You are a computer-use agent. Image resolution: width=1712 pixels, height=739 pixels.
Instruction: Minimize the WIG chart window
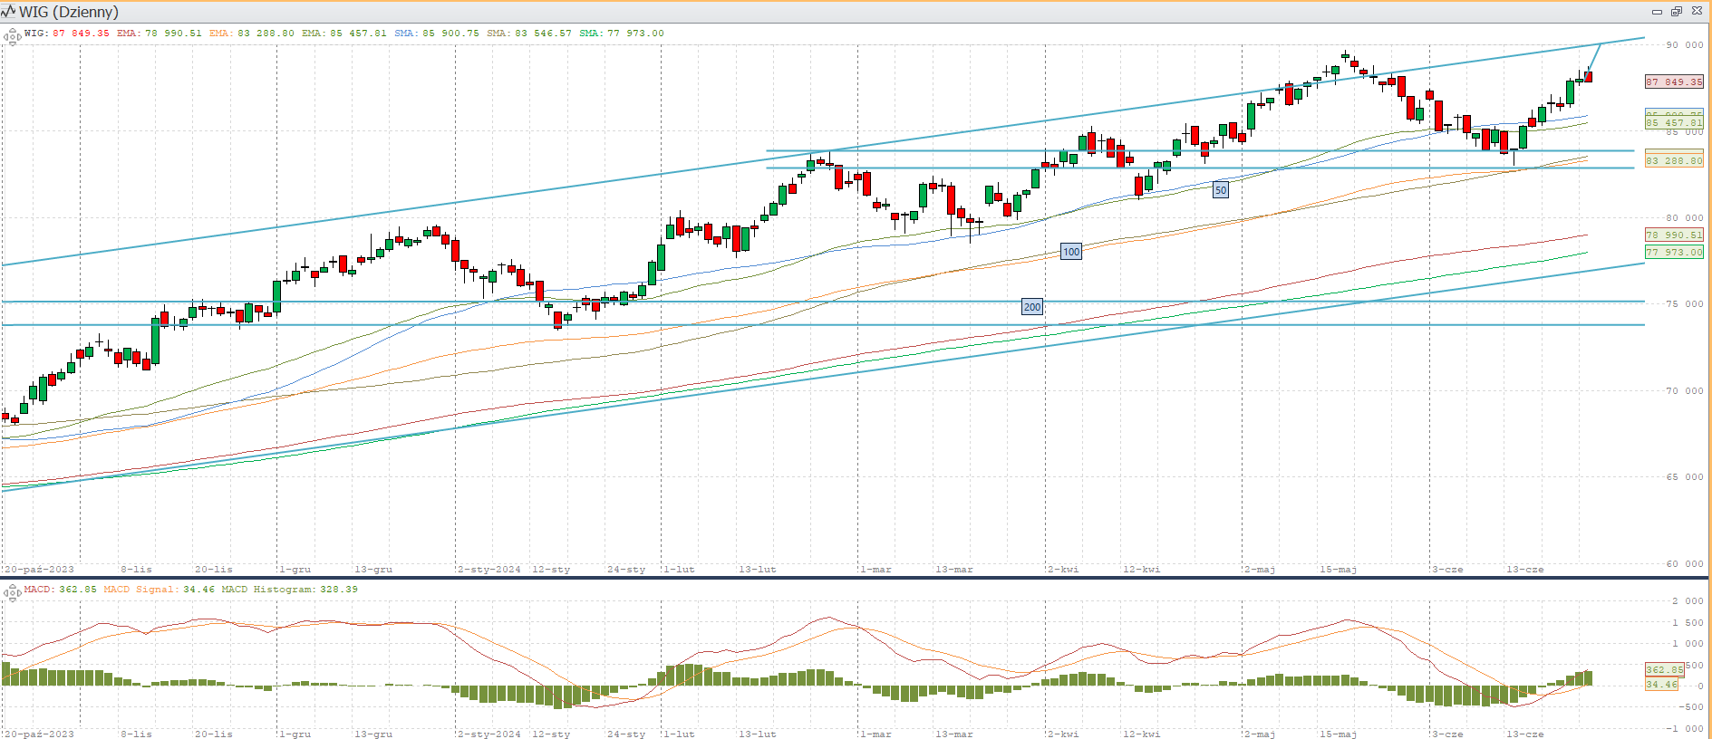1657,12
